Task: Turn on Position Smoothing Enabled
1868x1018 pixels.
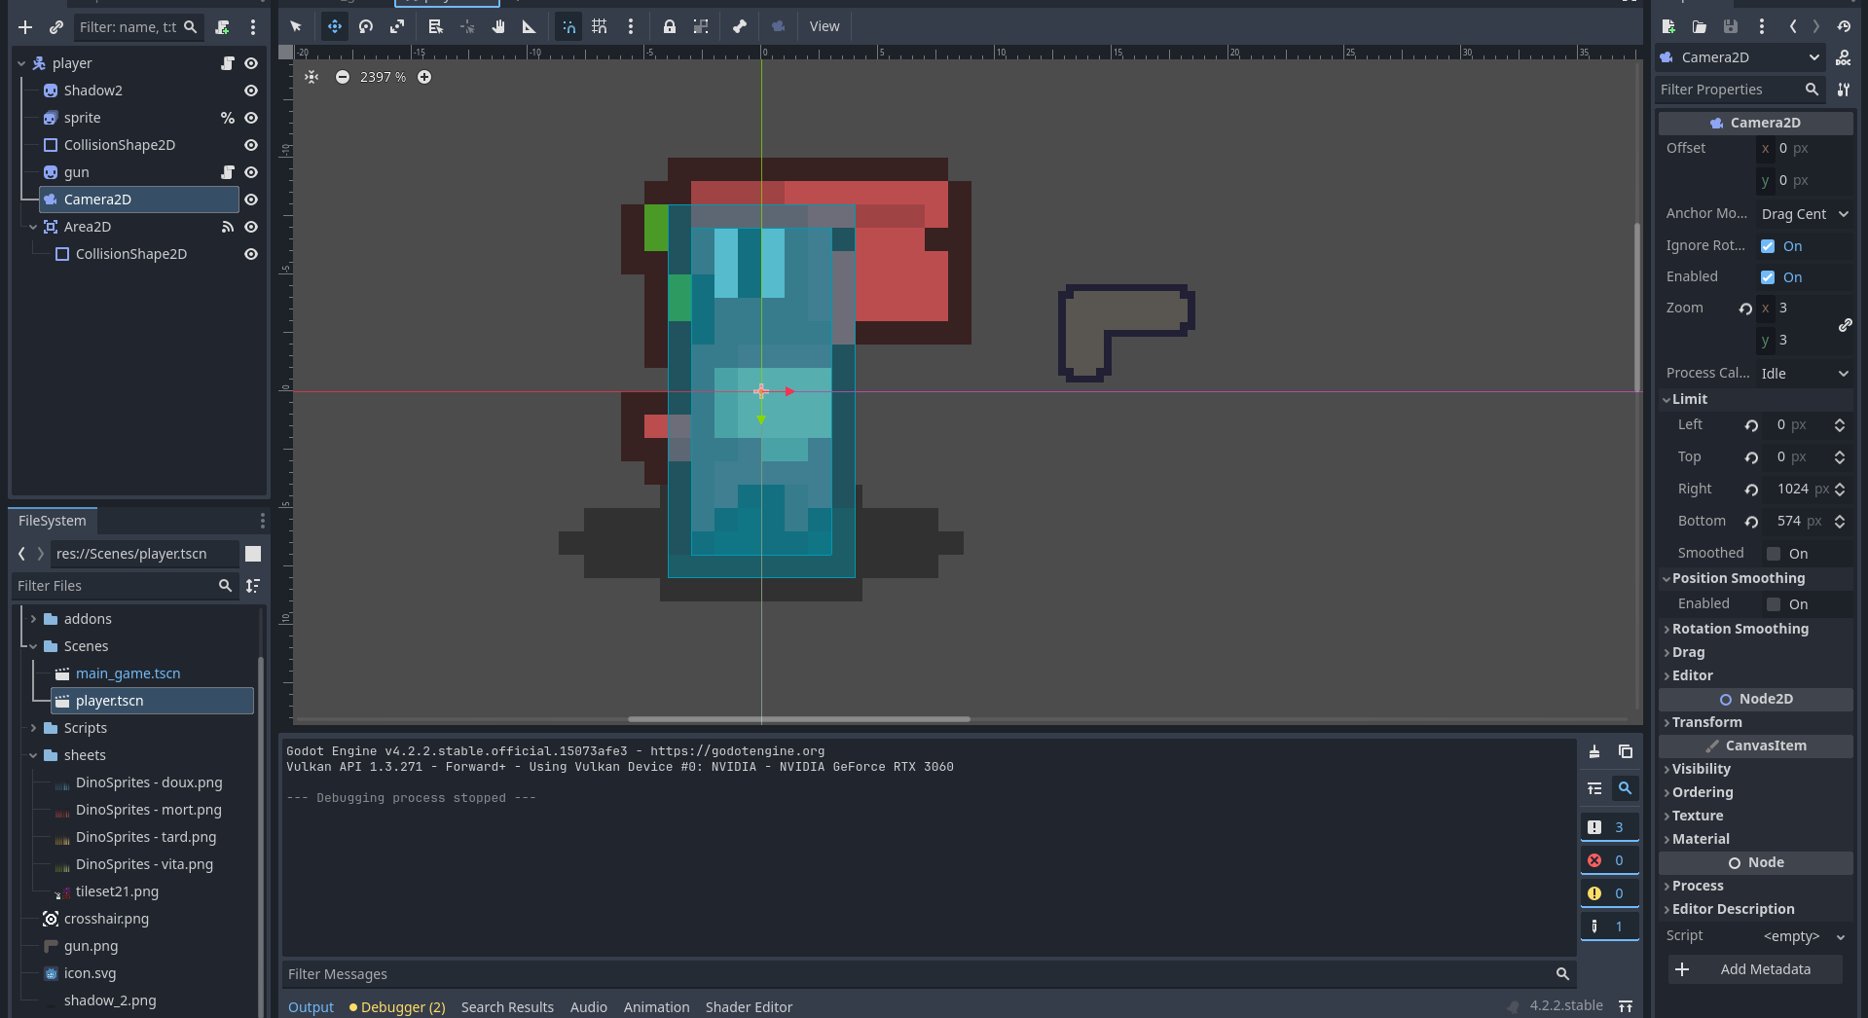Action: pos(1774,604)
